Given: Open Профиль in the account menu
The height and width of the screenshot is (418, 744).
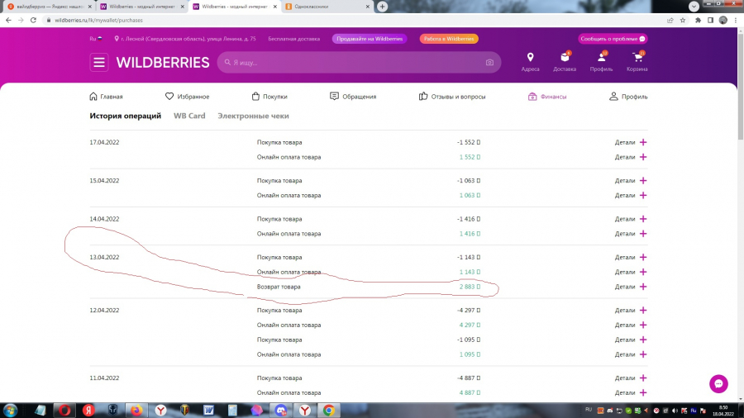Looking at the screenshot, I should 628,97.
